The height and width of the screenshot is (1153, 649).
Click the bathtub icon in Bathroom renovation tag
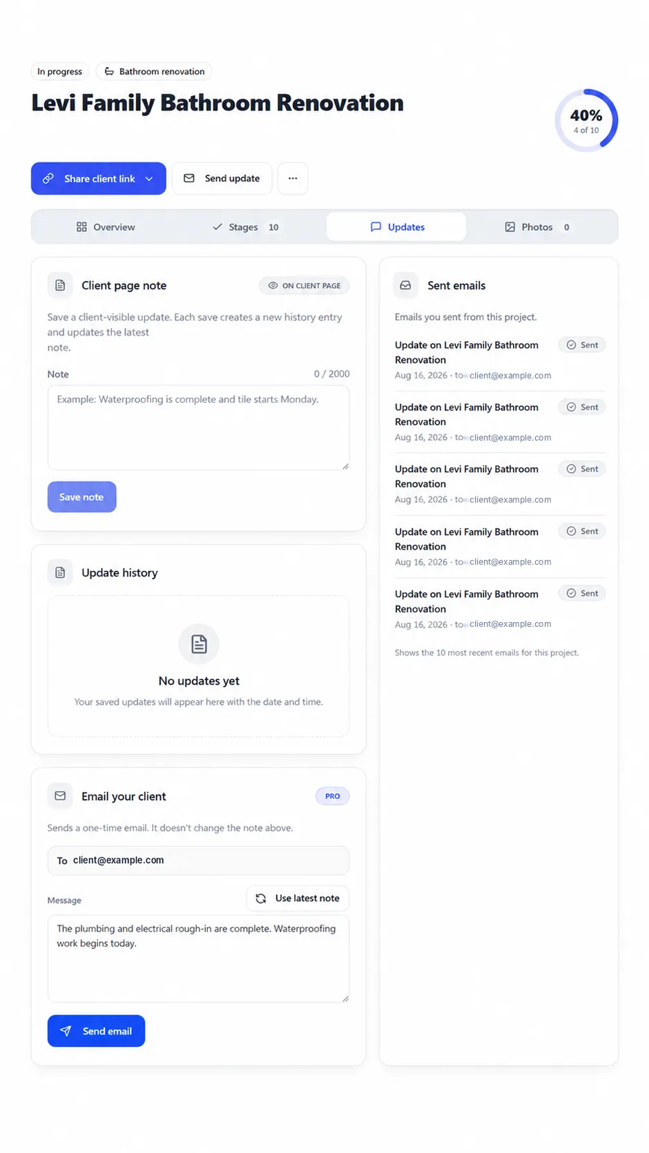[109, 71]
